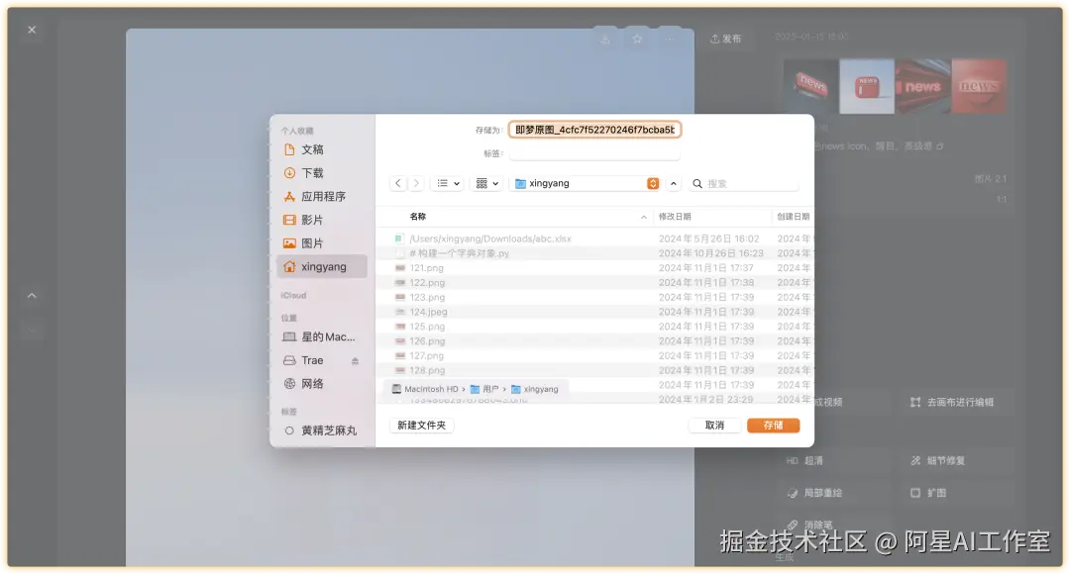Screen dimensions: 1070x574
Task: Open the xingyang folder location dropdown
Action: click(652, 183)
